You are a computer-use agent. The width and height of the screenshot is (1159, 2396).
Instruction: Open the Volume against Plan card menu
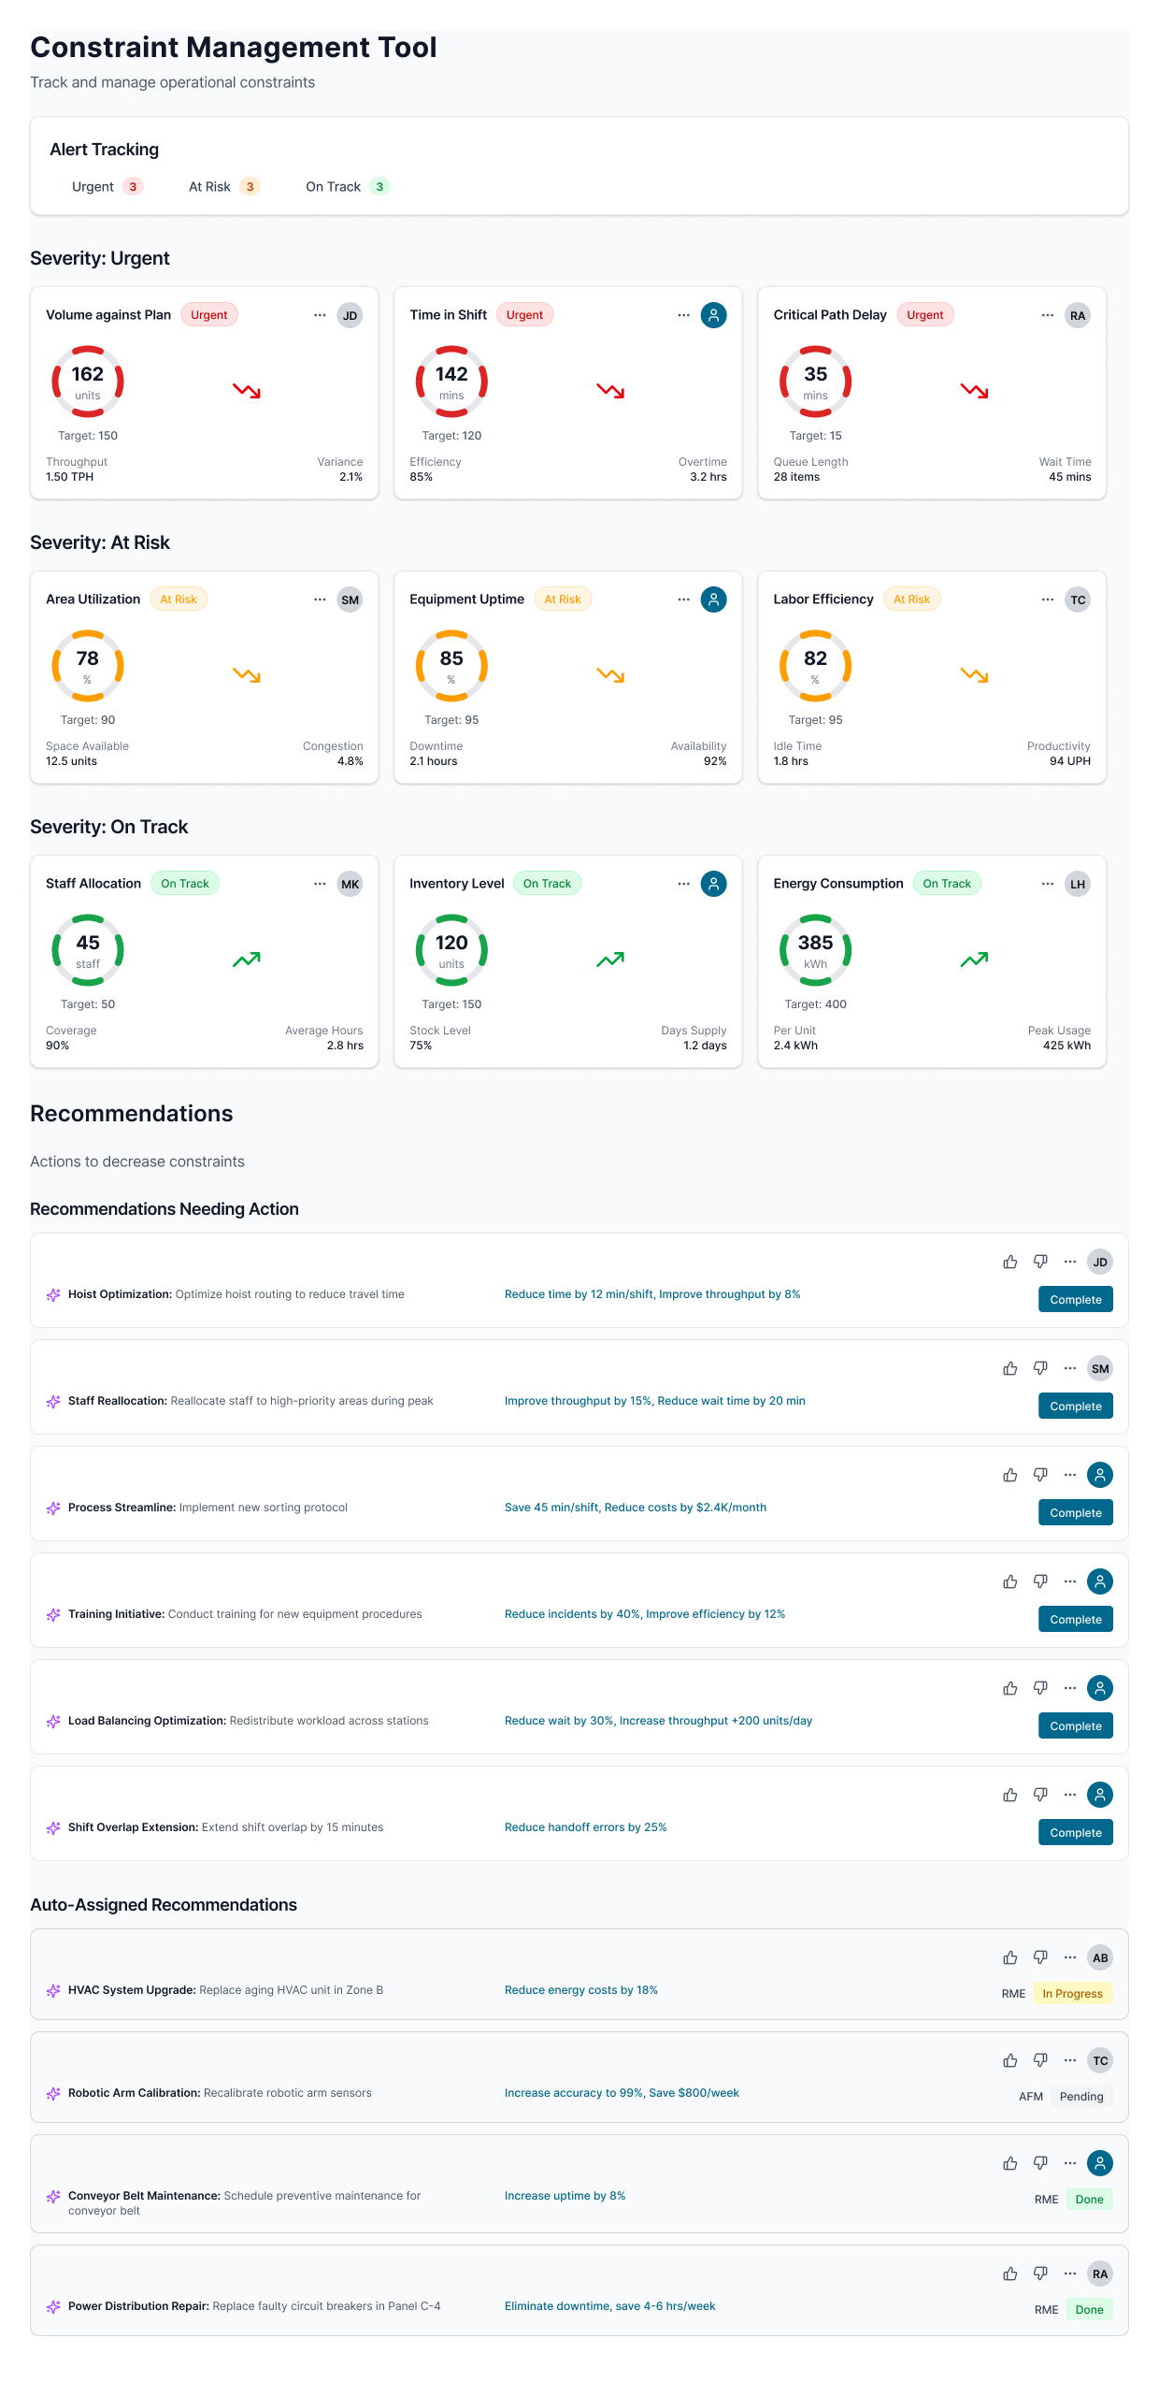[x=320, y=315]
